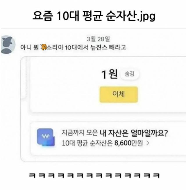Click the dashed left edge of balance card
This screenshot has height=190, width=186.
point(26,78)
